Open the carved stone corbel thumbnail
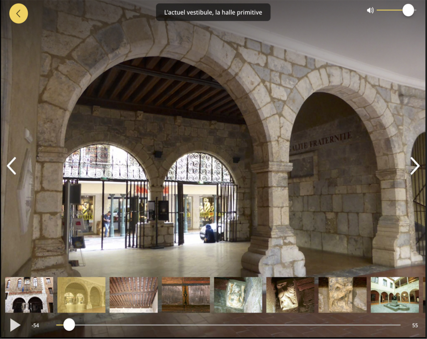427x339 pixels. point(238,295)
